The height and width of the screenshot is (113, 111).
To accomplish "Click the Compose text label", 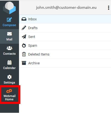I will pos(9,25).
